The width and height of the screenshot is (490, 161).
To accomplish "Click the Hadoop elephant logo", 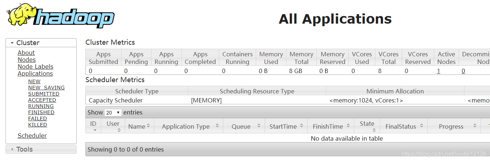I will coord(60,15).
